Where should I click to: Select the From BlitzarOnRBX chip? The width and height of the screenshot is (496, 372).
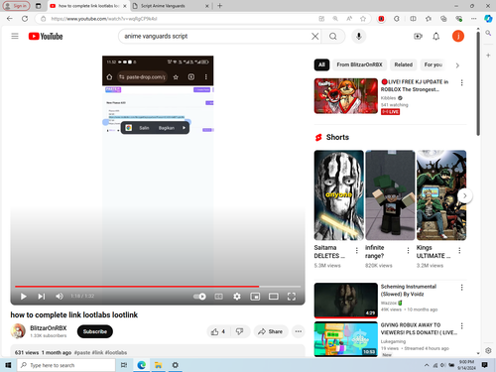pyautogui.click(x=359, y=64)
